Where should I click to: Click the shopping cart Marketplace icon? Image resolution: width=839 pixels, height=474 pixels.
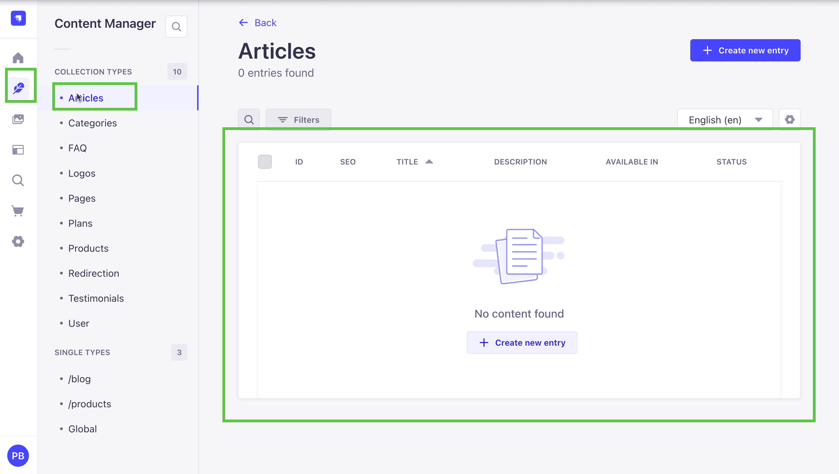(x=18, y=211)
